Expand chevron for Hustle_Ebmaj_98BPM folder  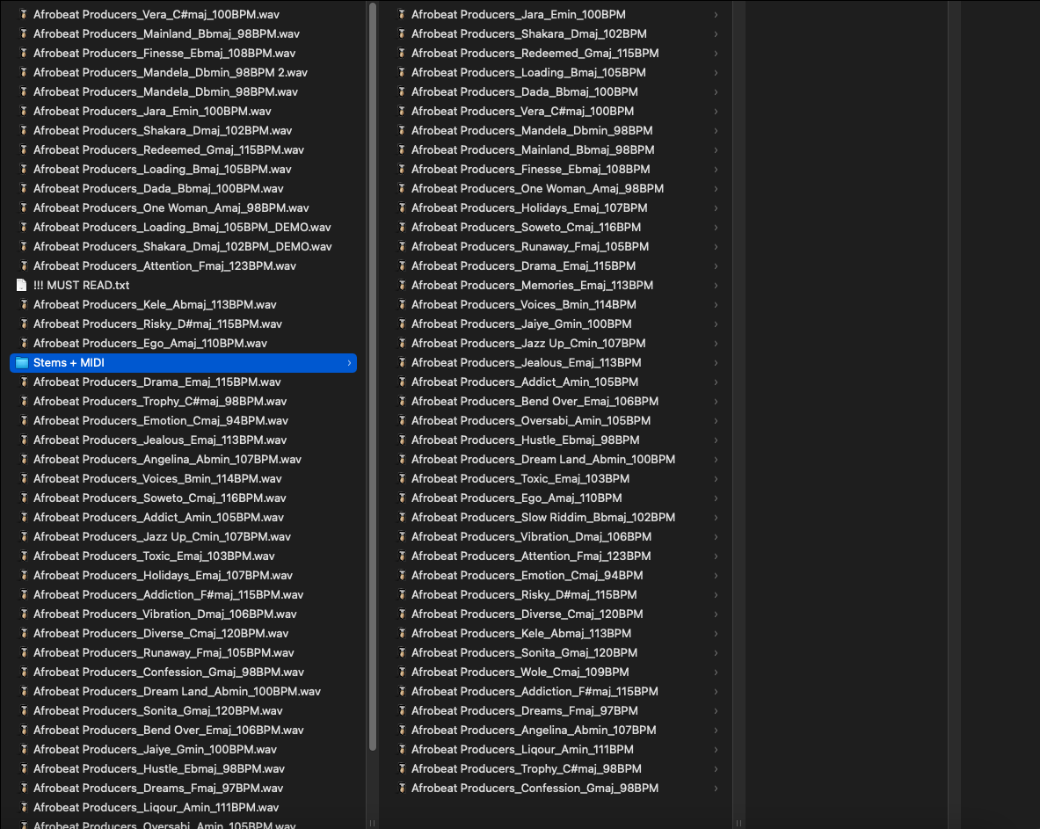[716, 440]
